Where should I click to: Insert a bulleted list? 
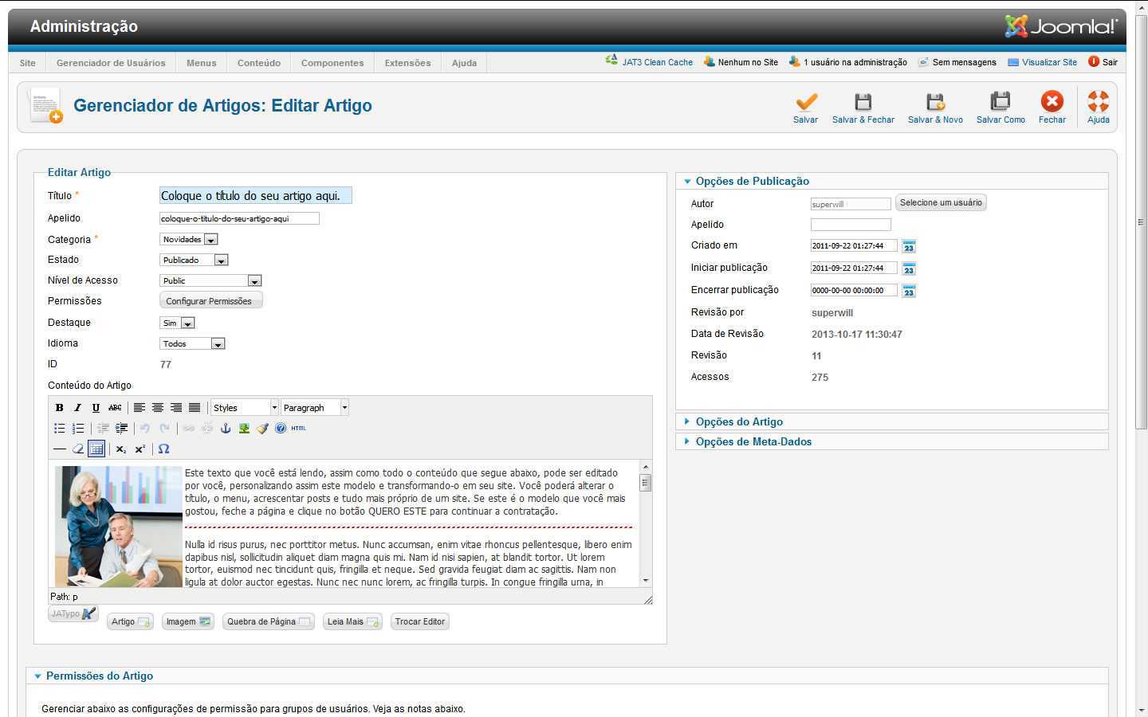pos(59,428)
